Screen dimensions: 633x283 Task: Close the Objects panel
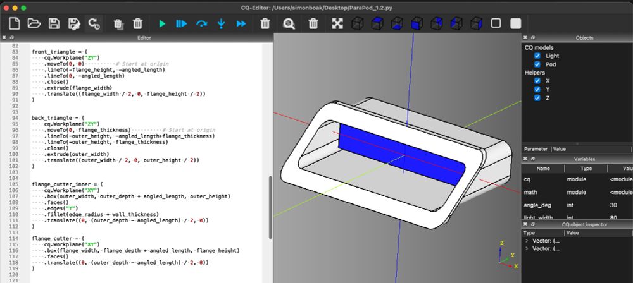tap(525, 37)
